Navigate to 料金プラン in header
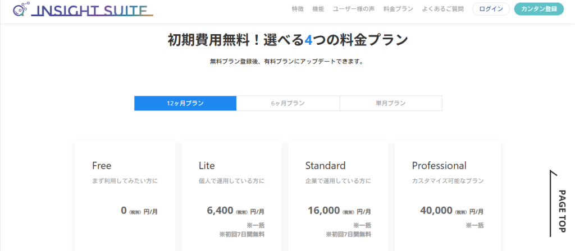The image size is (575, 251). [x=398, y=9]
